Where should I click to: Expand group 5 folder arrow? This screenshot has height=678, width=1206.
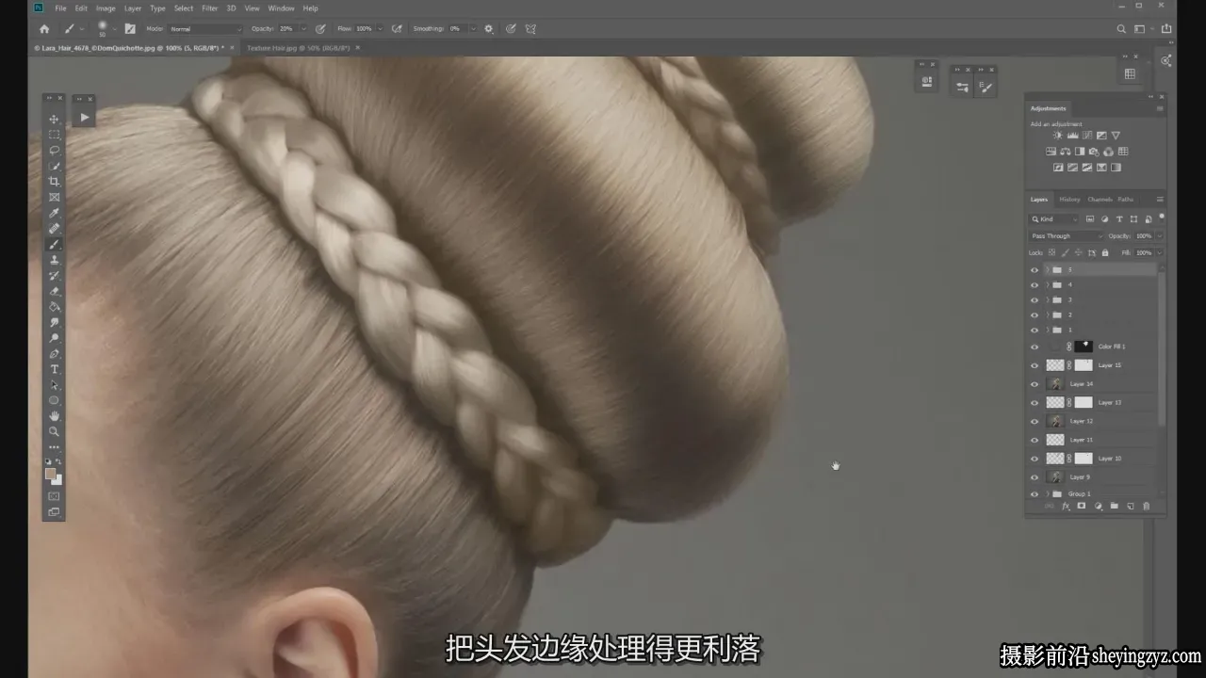point(1047,269)
